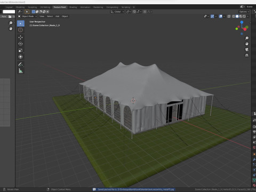Screen dimensions: 256x192
Task: Add a workspace with the plus button
Action: click(x=134, y=7)
